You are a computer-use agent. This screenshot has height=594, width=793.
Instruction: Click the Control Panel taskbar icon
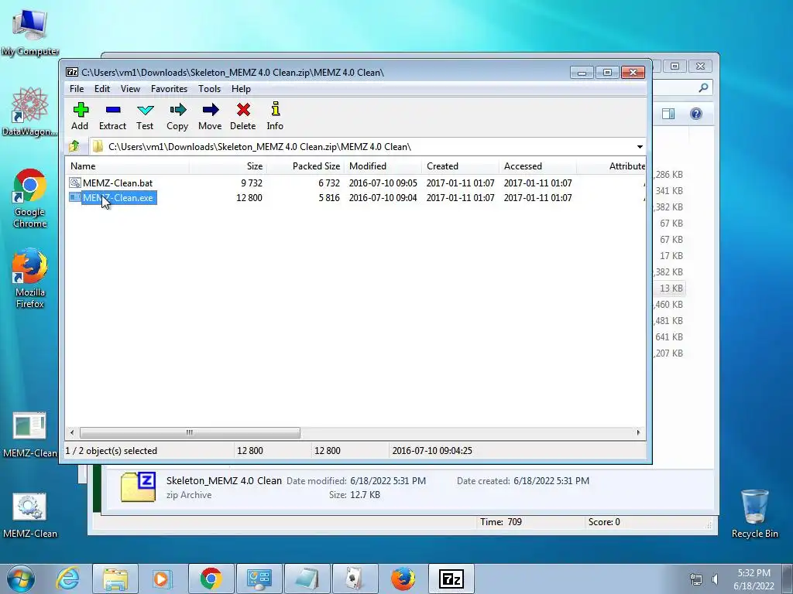[259, 579]
